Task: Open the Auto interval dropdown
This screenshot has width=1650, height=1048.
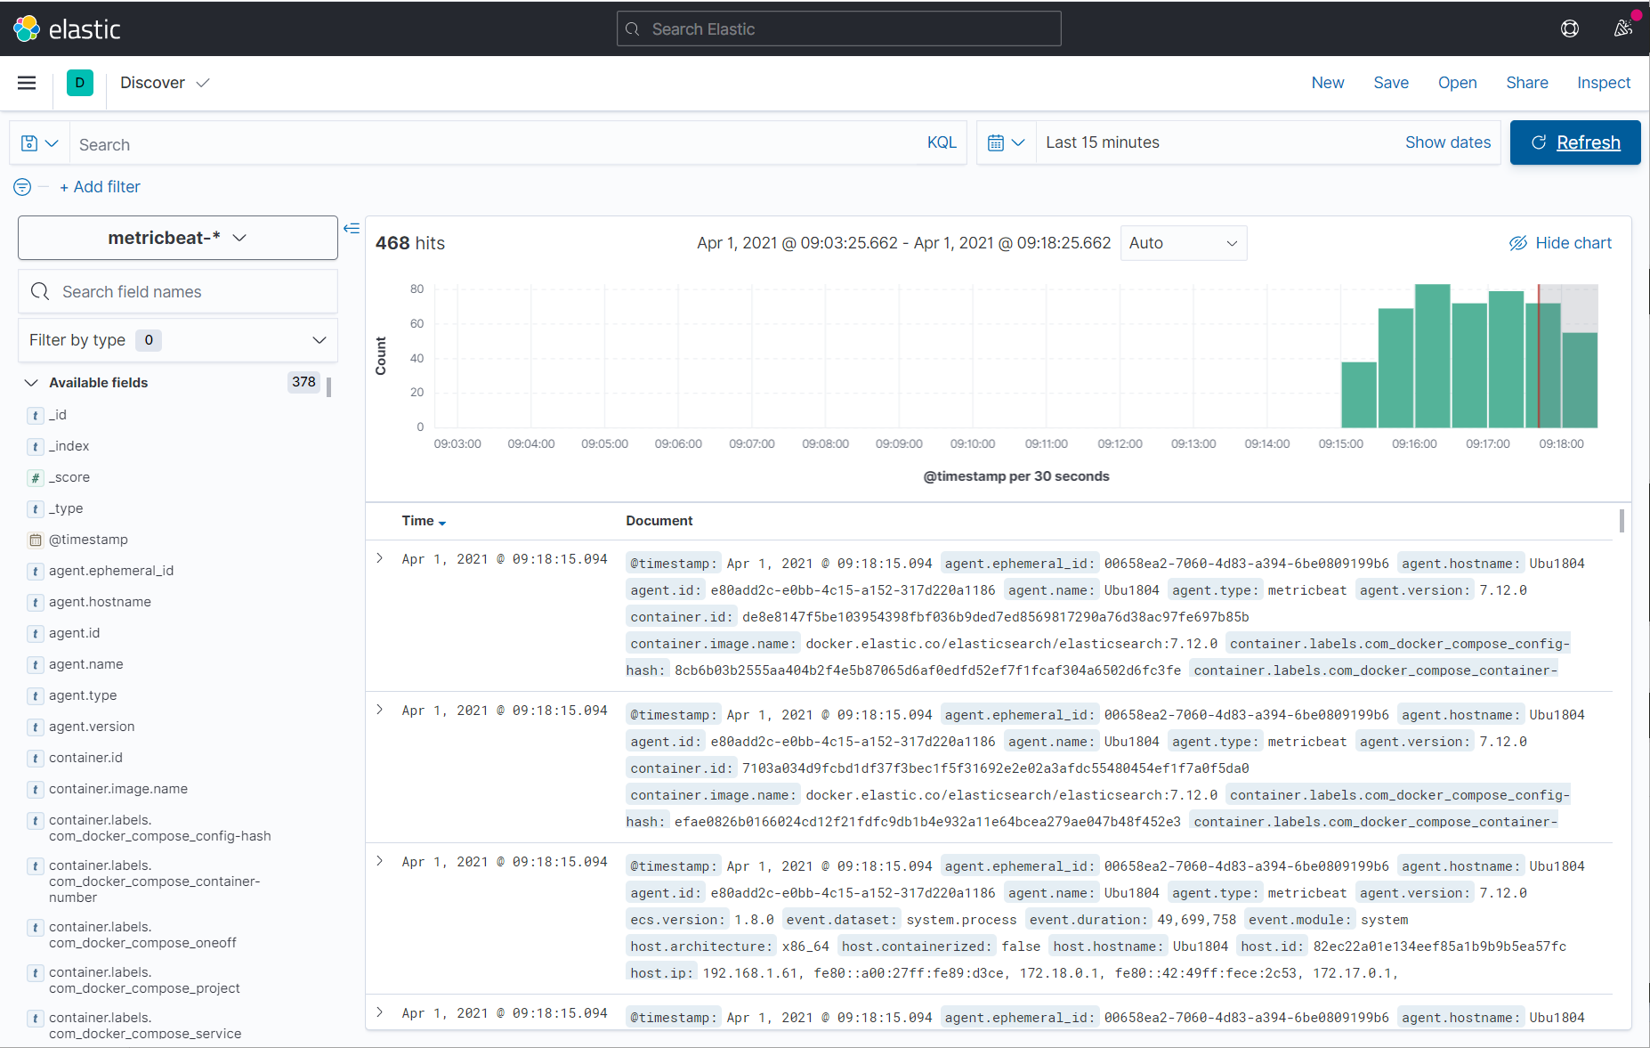Action: pyautogui.click(x=1184, y=242)
